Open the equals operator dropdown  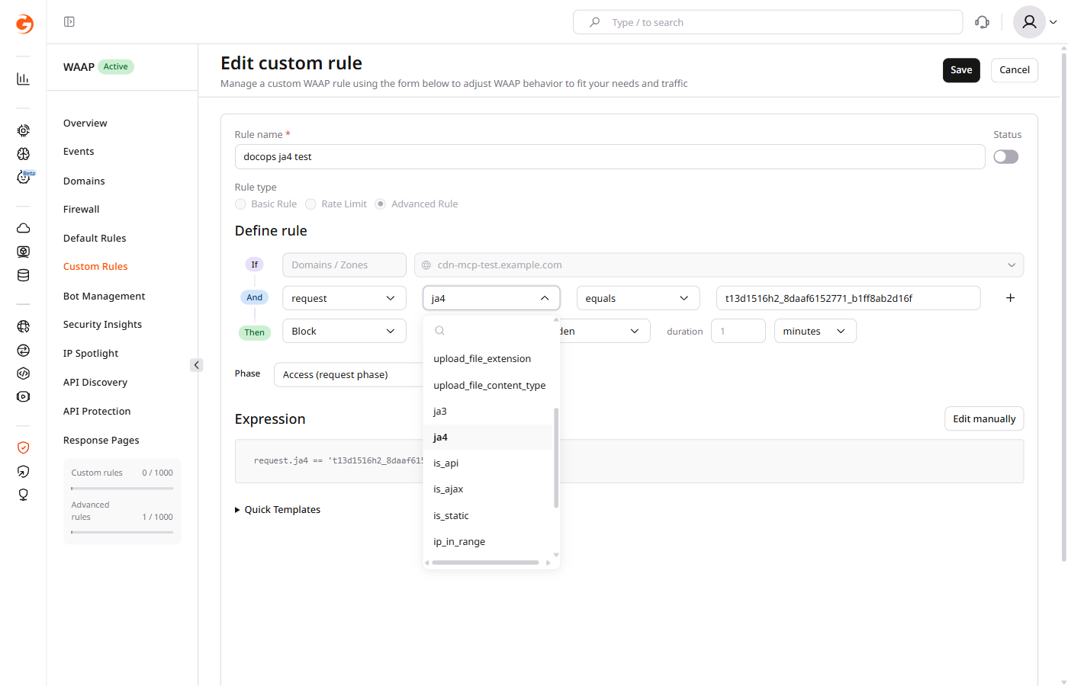point(638,298)
